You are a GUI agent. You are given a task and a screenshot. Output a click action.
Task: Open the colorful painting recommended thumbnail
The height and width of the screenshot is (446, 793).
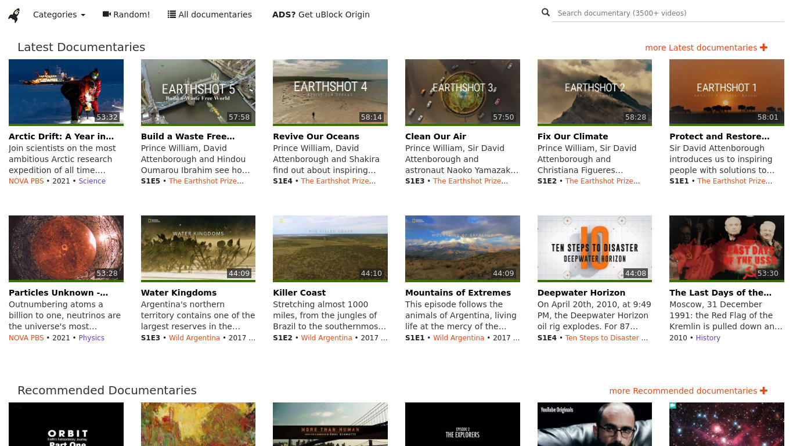pos(198,425)
